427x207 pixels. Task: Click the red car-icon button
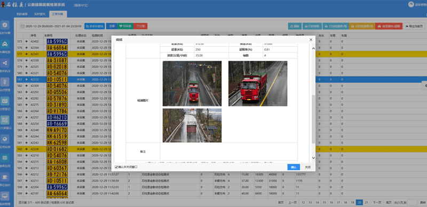click(x=389, y=26)
